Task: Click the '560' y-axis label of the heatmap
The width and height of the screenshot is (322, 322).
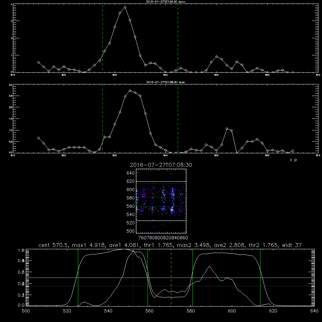Action: click(131, 206)
